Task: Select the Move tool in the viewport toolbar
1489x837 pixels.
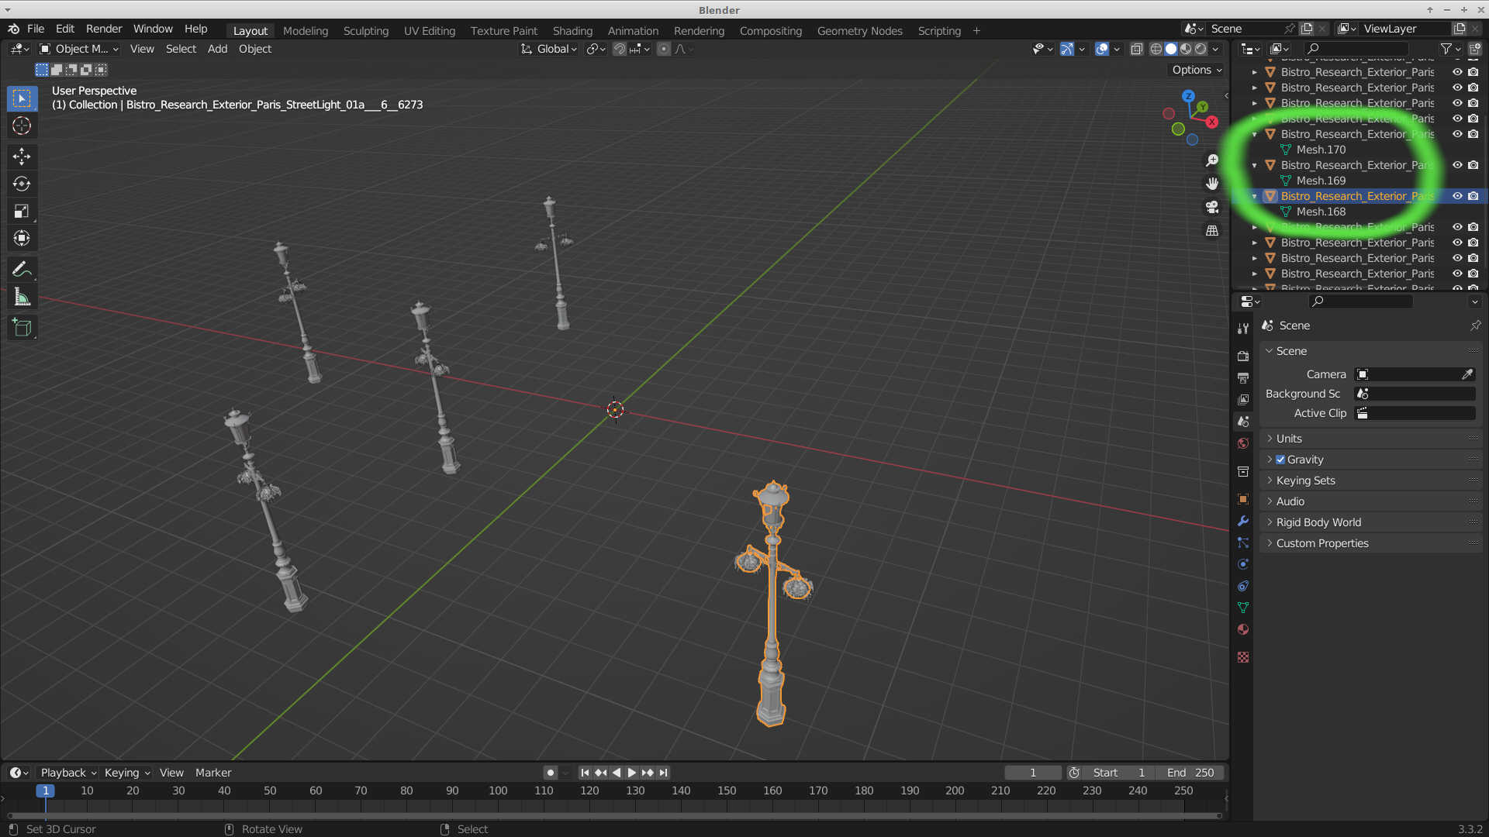Action: pos(22,157)
